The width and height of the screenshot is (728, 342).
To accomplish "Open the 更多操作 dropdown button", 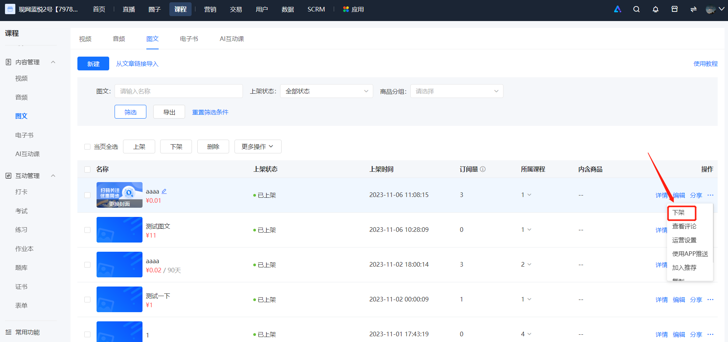I will tap(258, 147).
